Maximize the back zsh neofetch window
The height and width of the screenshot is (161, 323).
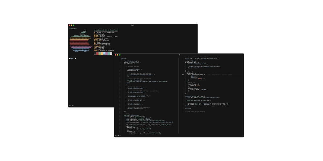click(74, 25)
